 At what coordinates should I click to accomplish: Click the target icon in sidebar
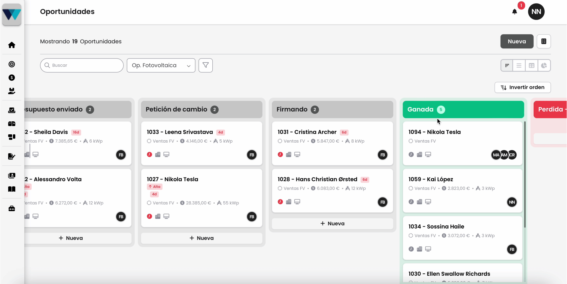[x=12, y=64]
